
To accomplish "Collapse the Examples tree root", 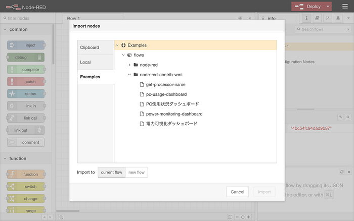I will click(x=117, y=45).
